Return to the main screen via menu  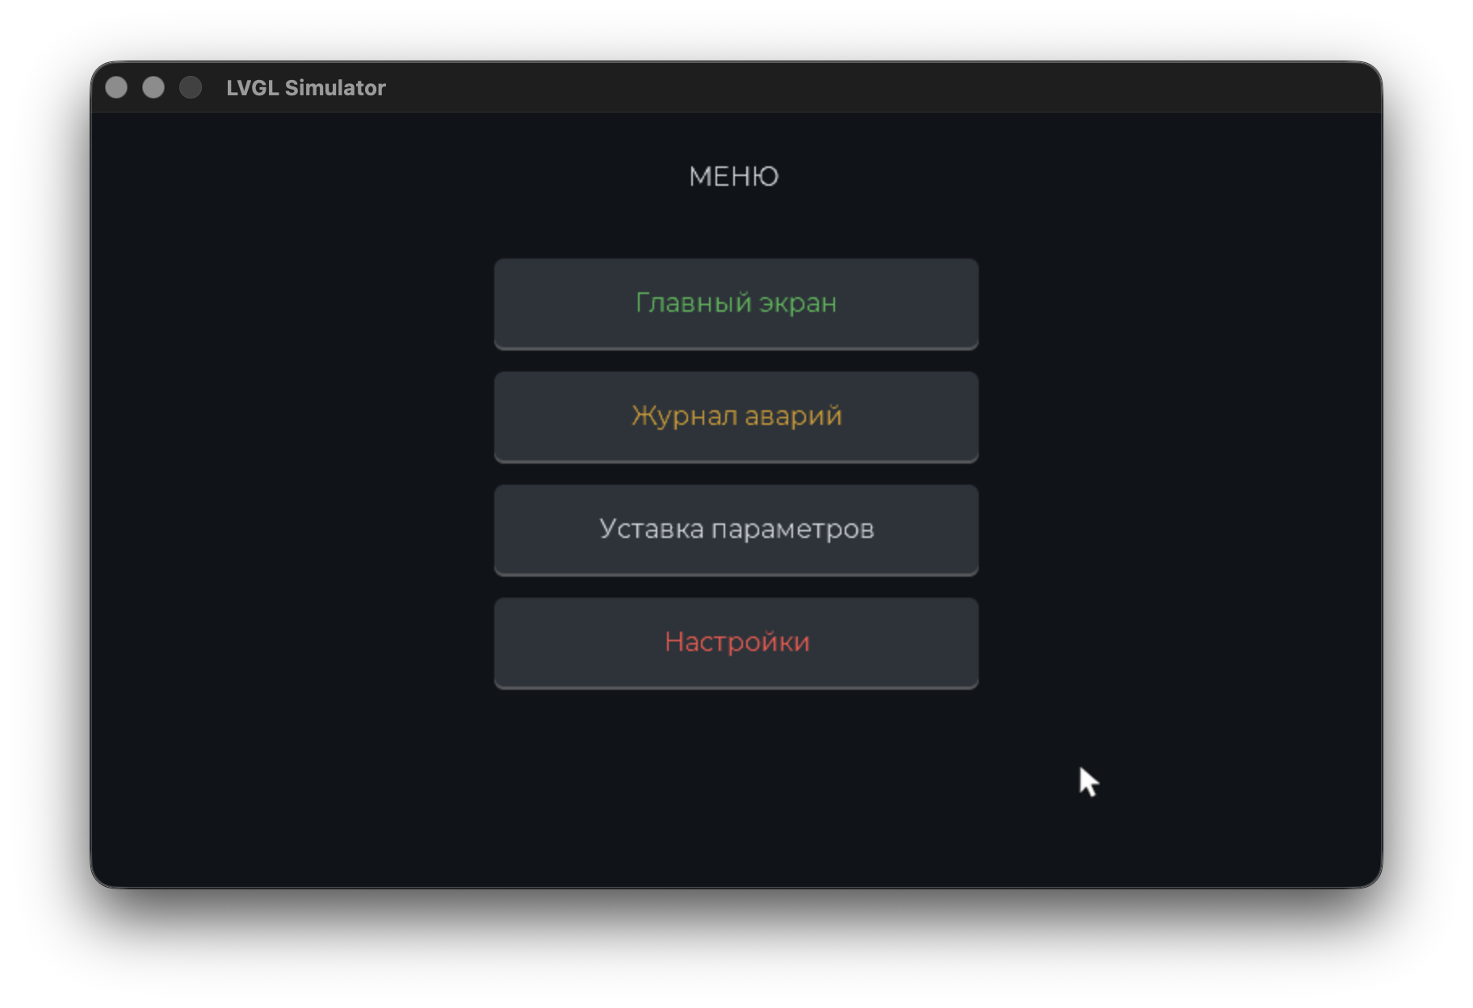click(736, 303)
